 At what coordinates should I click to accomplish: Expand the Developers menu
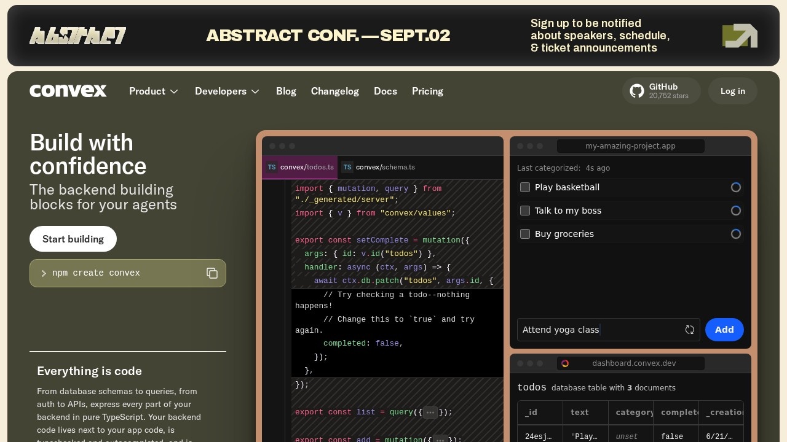point(227,91)
